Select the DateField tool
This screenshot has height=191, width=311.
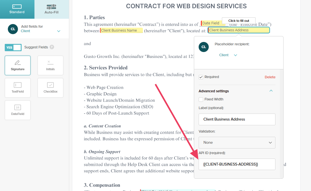click(x=18, y=110)
